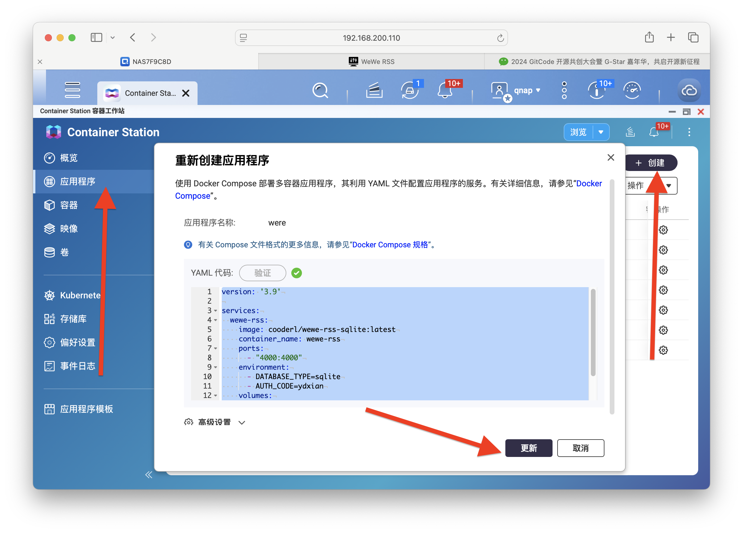The height and width of the screenshot is (533, 743).
Task: Open the info icon with 10+ badge
Action: pyautogui.click(x=597, y=90)
